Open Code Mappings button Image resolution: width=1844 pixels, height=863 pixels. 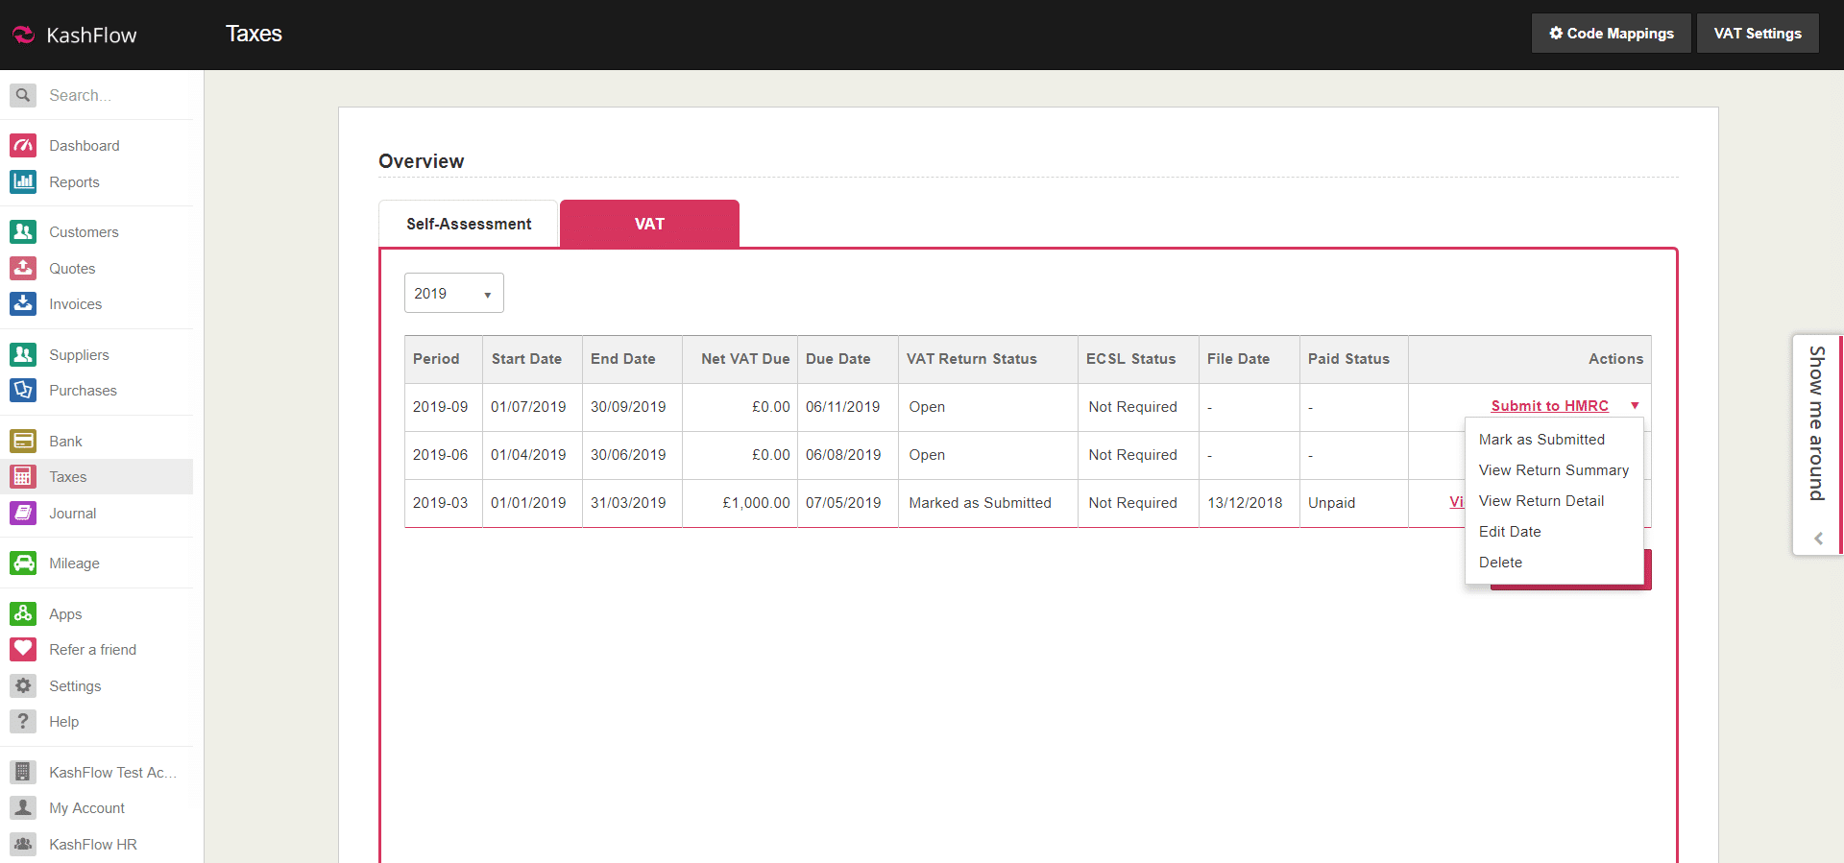tap(1611, 34)
